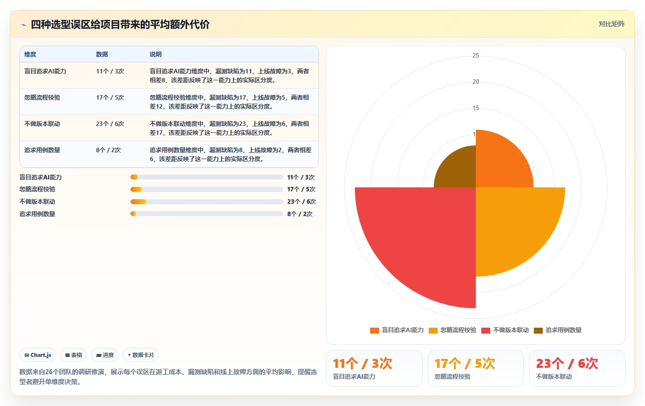Open the 11个 / 3次 data card
The height and width of the screenshot is (406, 645).
click(374, 368)
